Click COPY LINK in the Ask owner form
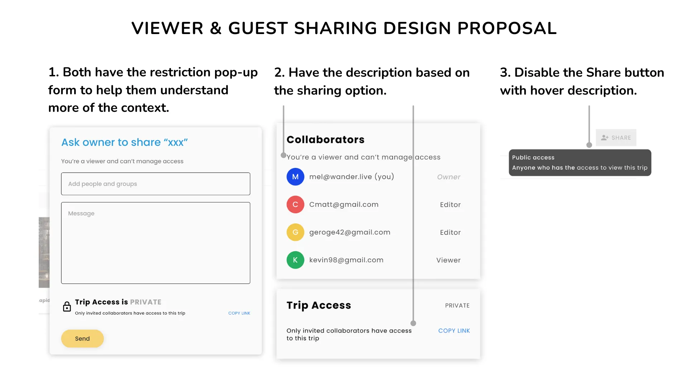The height and width of the screenshot is (387, 688). [x=239, y=313]
